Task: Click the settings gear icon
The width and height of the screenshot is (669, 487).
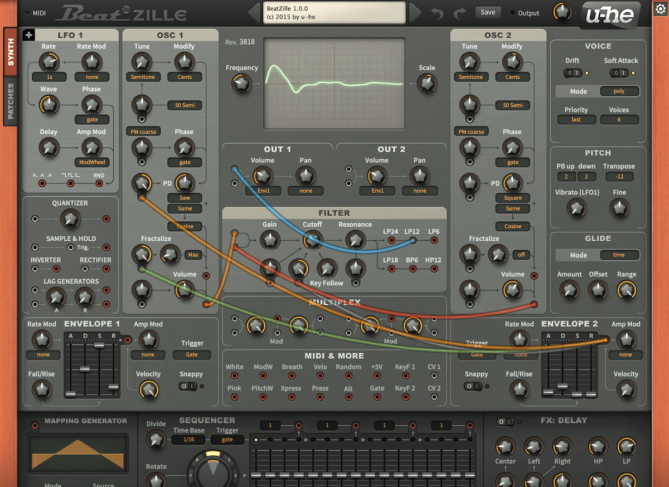Action: [660, 8]
